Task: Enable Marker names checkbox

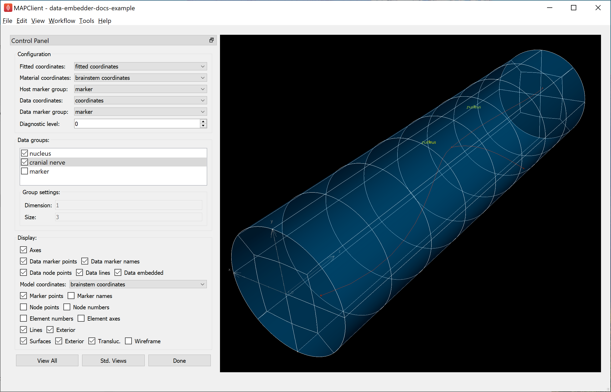Action: point(71,296)
